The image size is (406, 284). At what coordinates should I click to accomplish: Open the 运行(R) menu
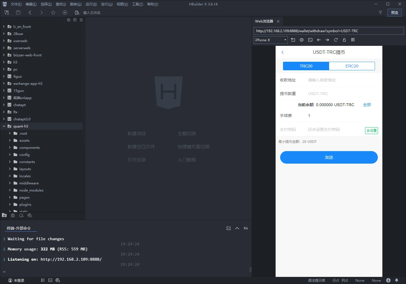(91, 4)
